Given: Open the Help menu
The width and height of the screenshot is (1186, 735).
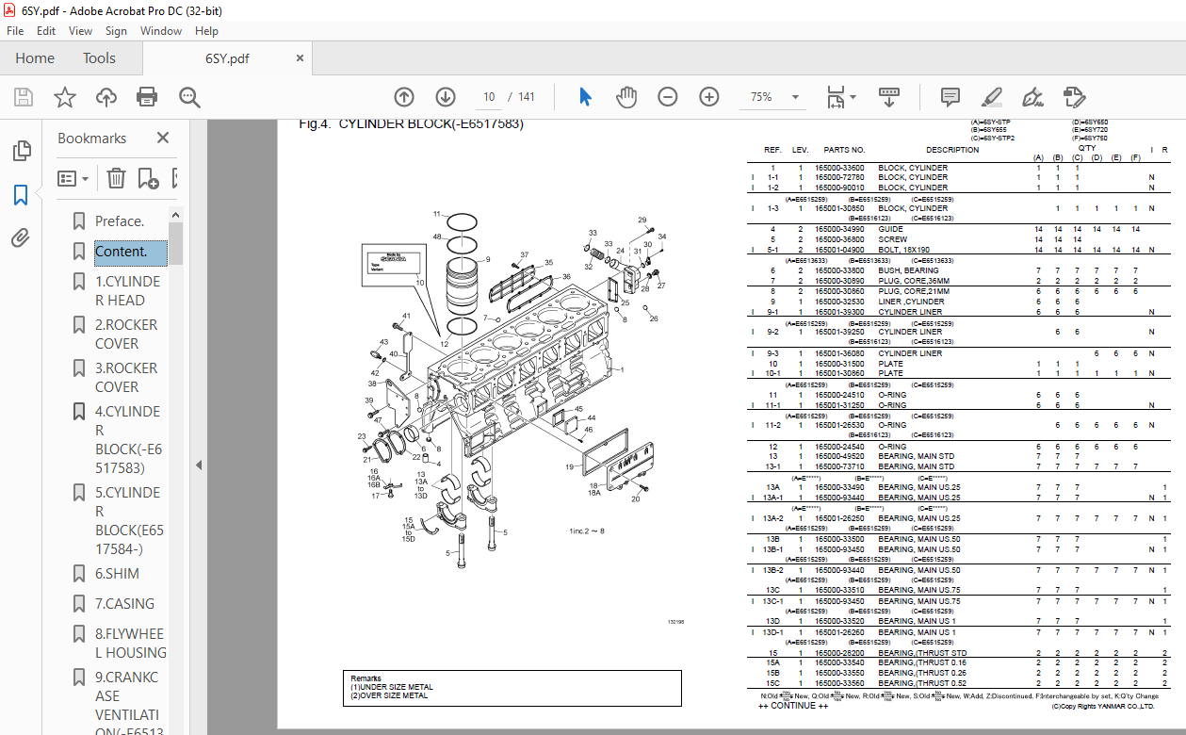Looking at the screenshot, I should [206, 31].
